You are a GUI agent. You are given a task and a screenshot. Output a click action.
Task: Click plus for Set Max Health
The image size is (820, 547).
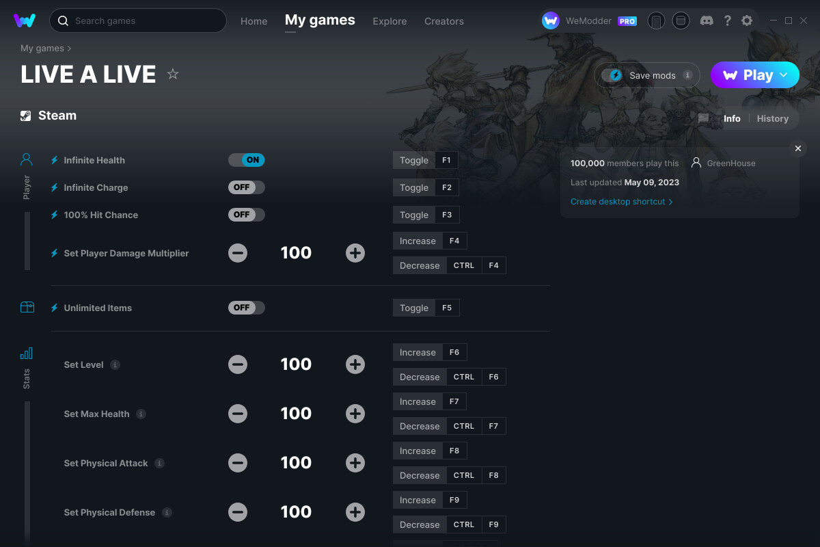[355, 414]
